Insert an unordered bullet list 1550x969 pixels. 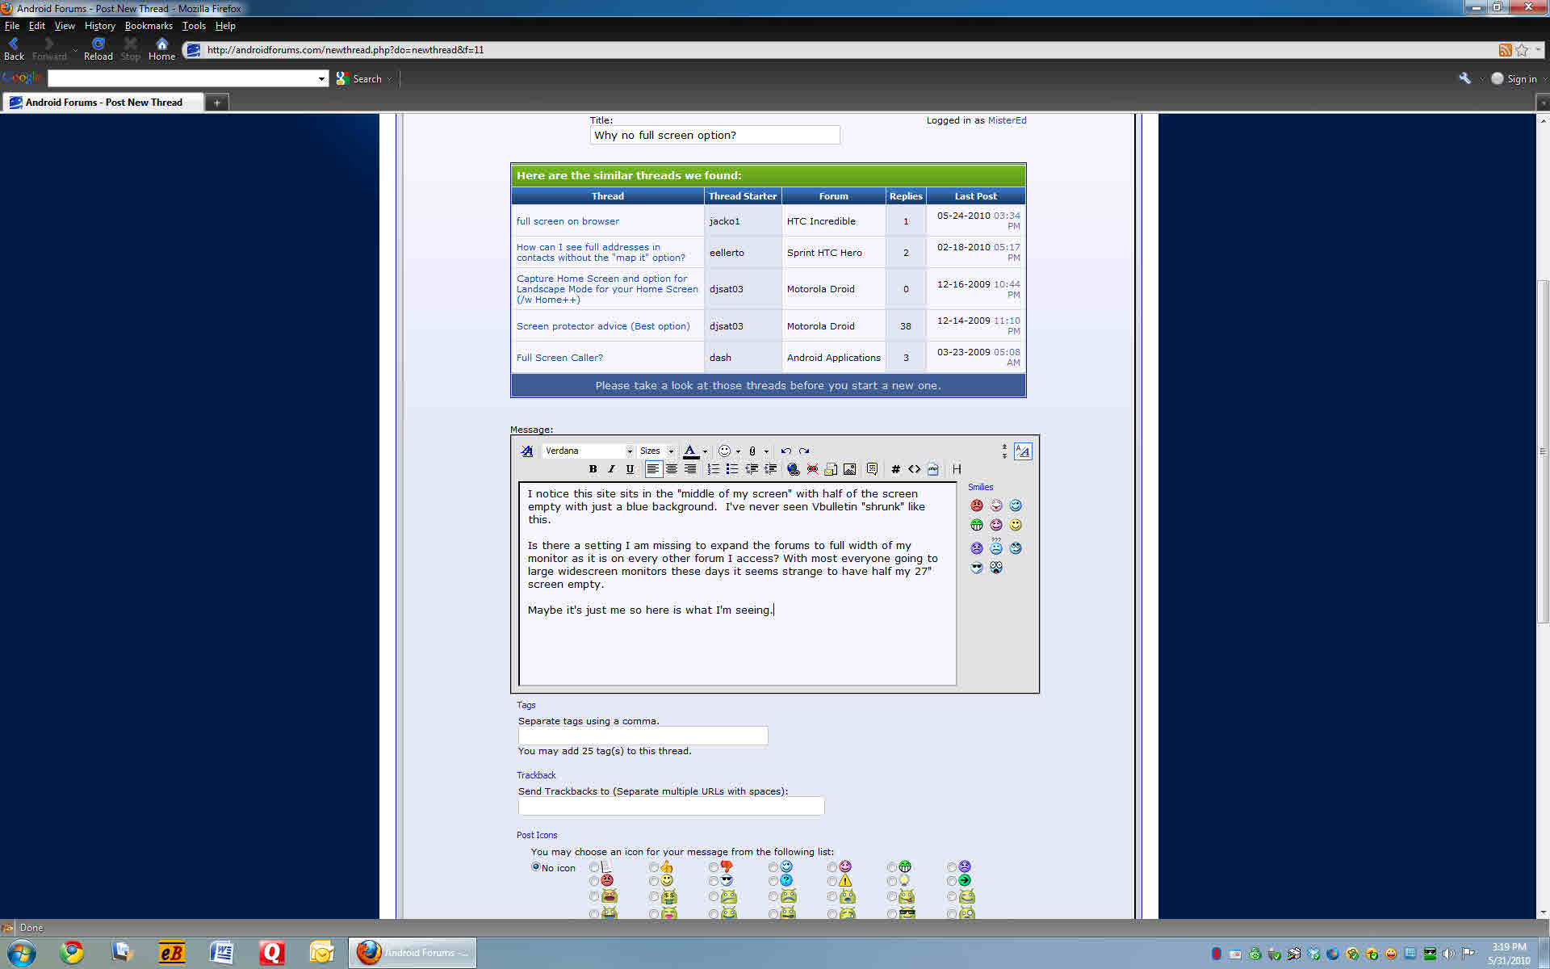pos(732,469)
